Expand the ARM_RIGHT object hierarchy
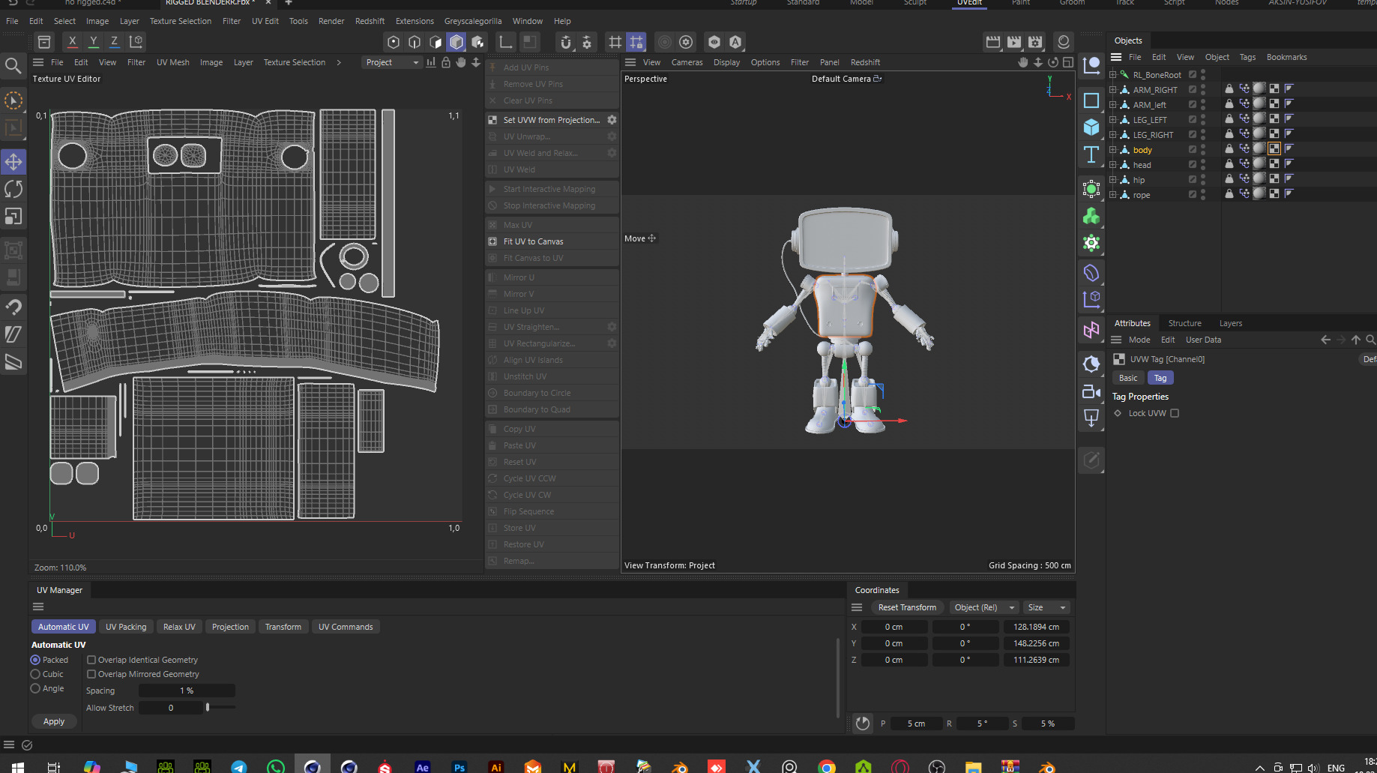 click(x=1113, y=89)
